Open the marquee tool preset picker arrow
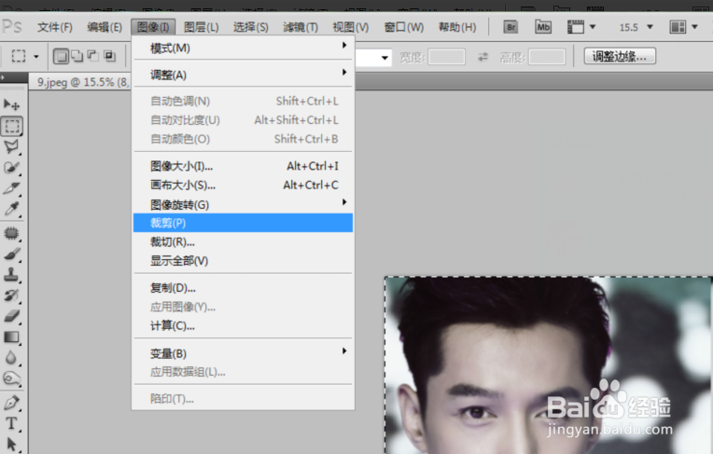The image size is (713, 454). 36,57
